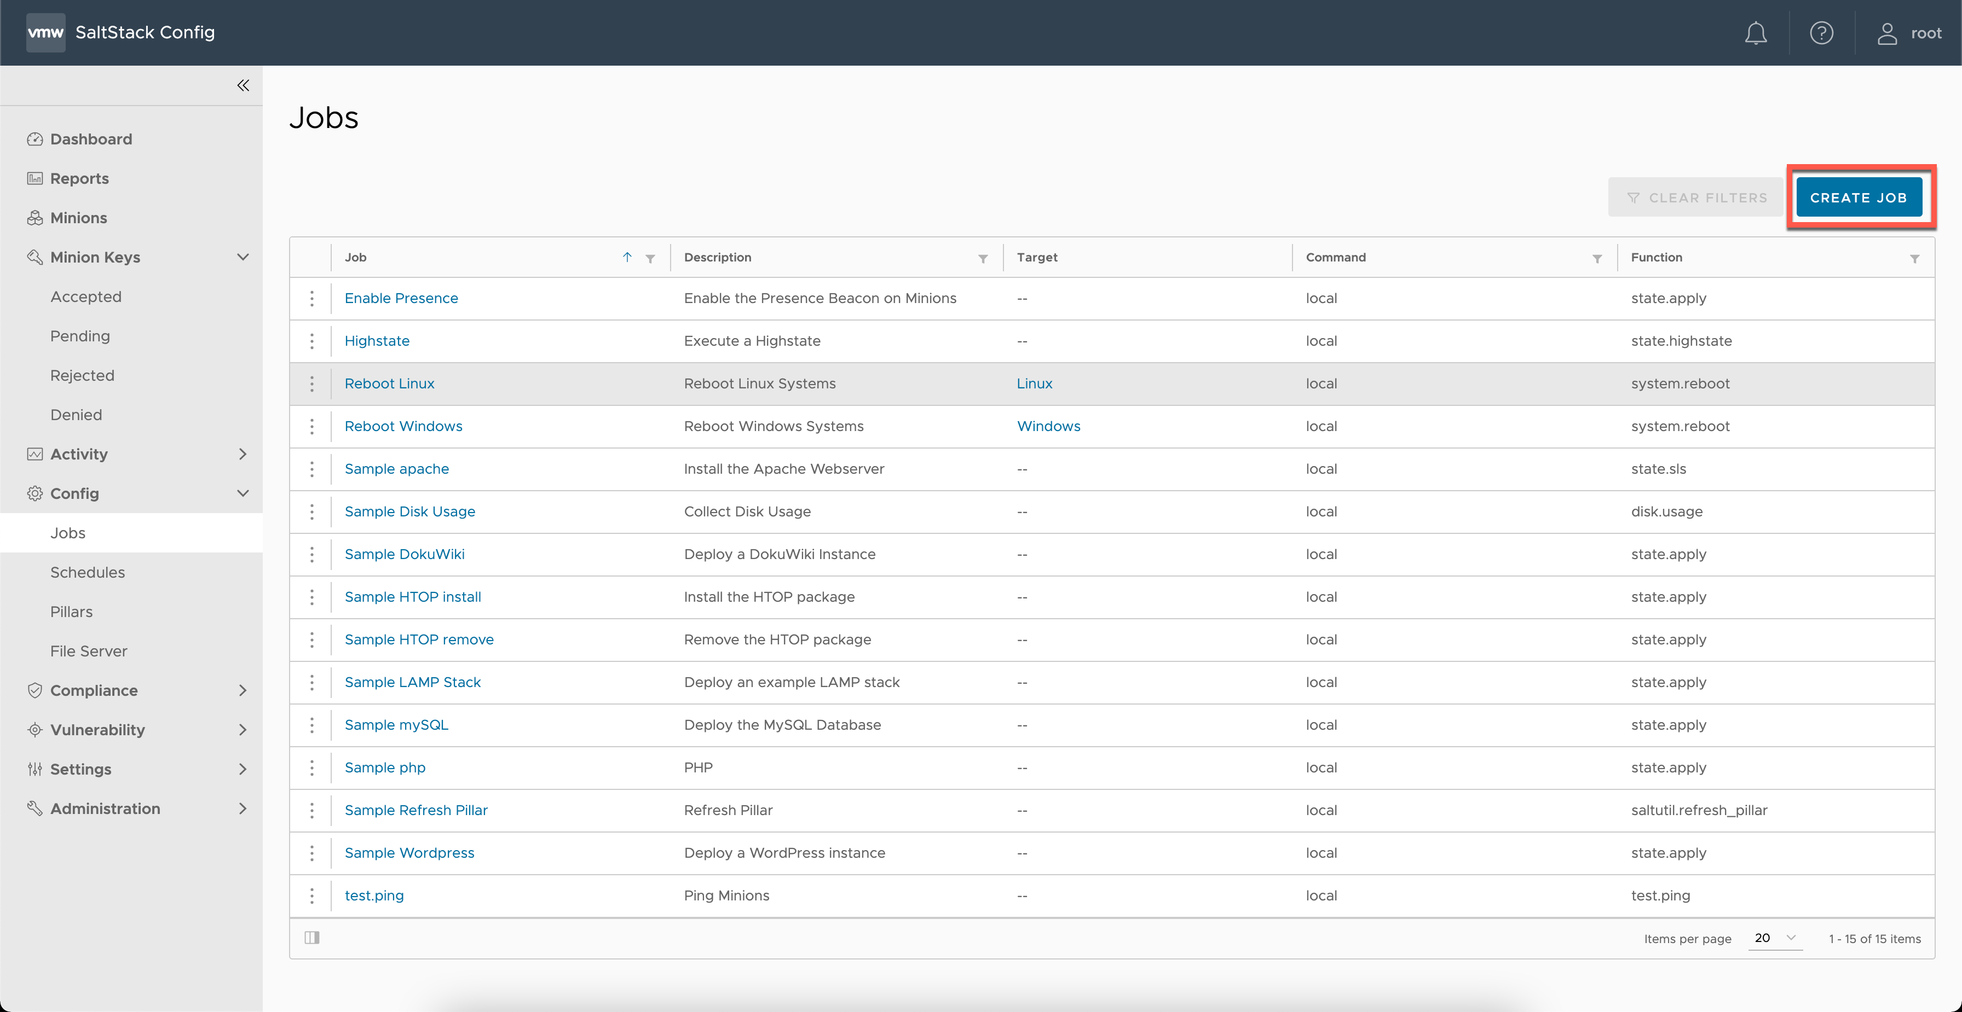Filter the Description column
The height and width of the screenshot is (1012, 1962).
click(983, 258)
